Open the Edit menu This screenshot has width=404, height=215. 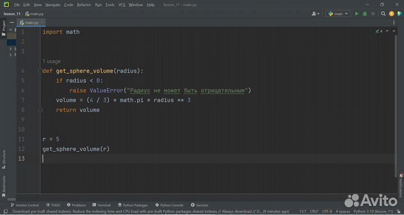[x=26, y=4]
